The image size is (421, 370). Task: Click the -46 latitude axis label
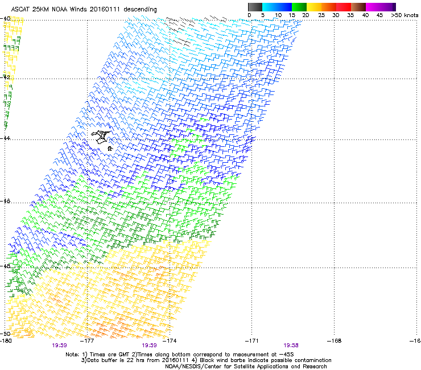coord(5,201)
